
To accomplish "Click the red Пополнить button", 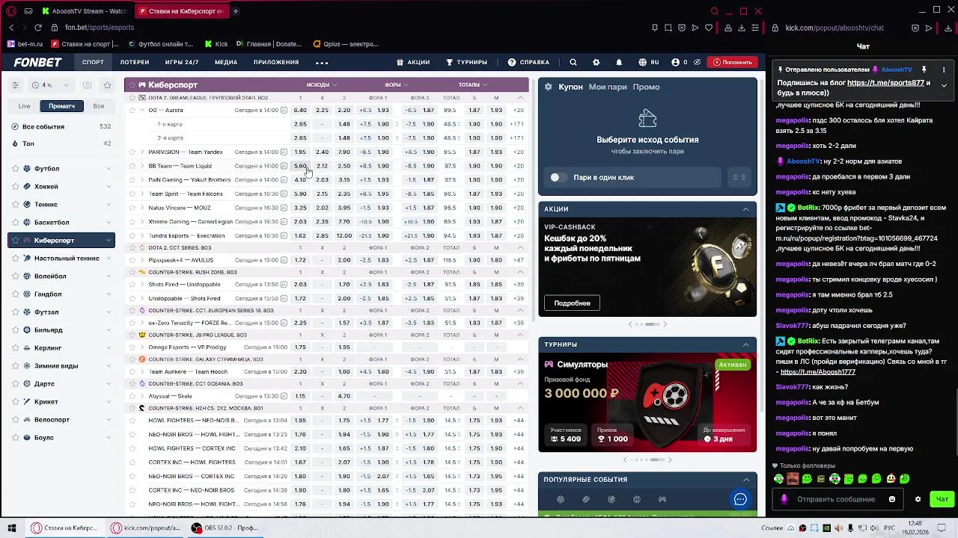I will click(x=733, y=62).
